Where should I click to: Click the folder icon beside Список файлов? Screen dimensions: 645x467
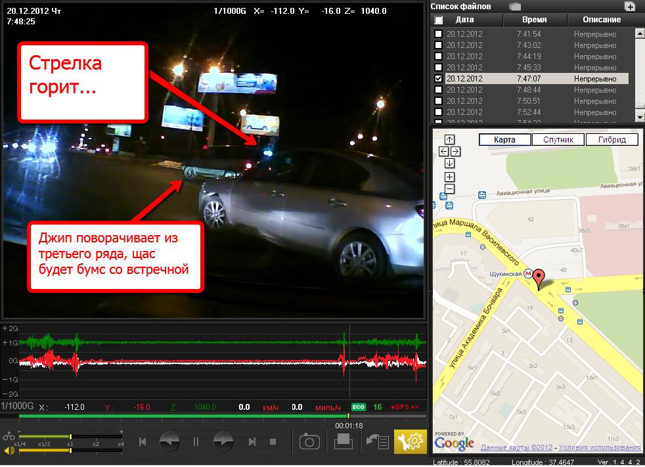pos(515,7)
